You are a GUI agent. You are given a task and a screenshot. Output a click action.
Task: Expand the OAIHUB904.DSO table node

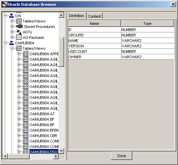pos(19,152)
